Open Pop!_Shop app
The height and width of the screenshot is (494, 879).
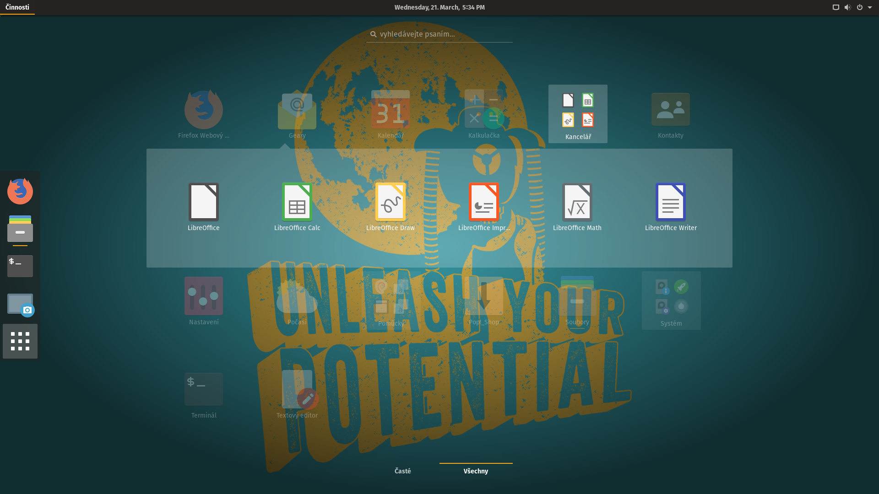(x=484, y=296)
